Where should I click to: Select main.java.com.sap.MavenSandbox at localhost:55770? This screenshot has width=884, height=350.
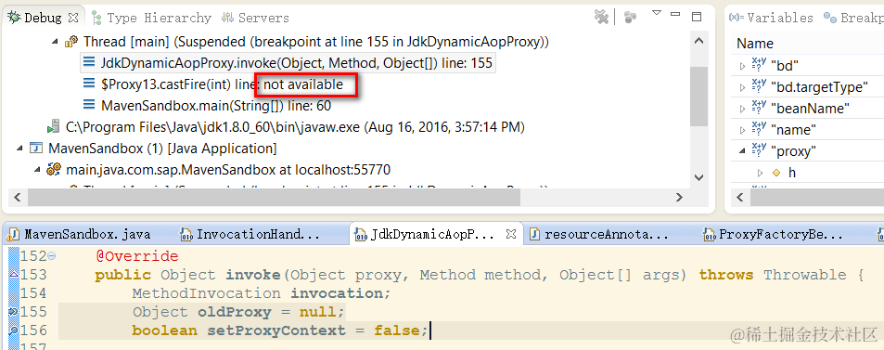(228, 169)
